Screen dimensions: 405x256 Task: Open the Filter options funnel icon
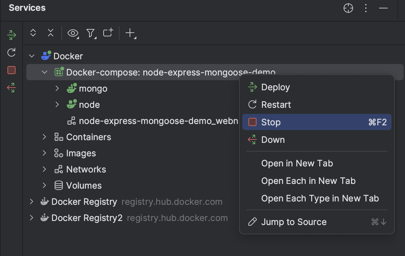point(91,33)
